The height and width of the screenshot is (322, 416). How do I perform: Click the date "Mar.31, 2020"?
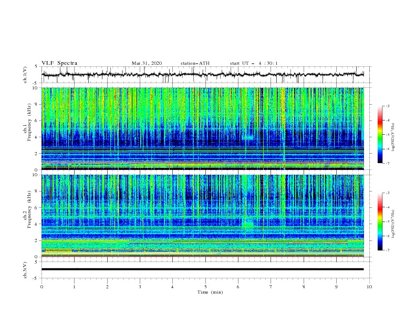147,63
